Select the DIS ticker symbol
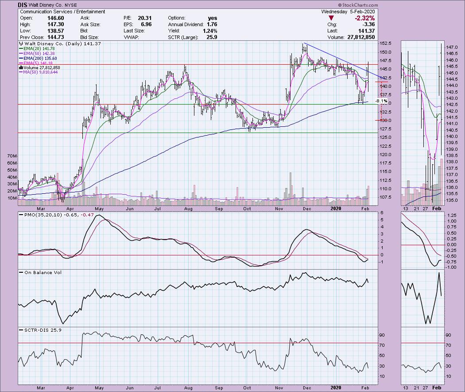This screenshot has height=392, width=465. [x=23, y=5]
